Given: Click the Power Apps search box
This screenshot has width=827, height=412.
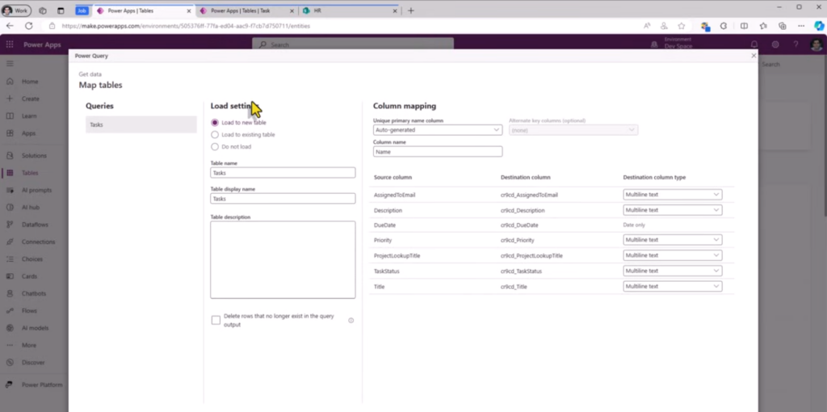Looking at the screenshot, I should pos(353,45).
